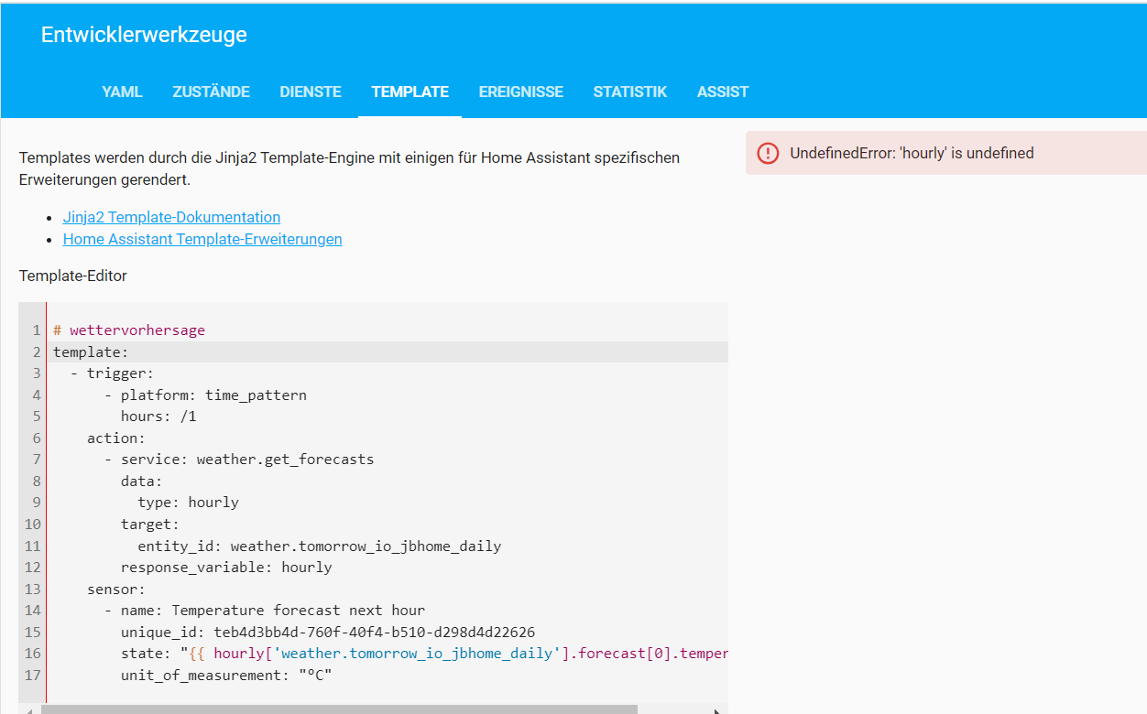Screen dimensions: 1147x714
Task: Click the Template-Editor heading
Action: pyautogui.click(x=73, y=276)
